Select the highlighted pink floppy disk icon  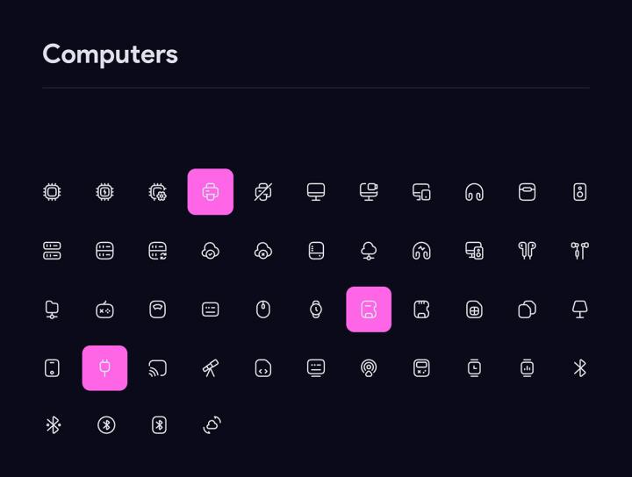coord(369,310)
